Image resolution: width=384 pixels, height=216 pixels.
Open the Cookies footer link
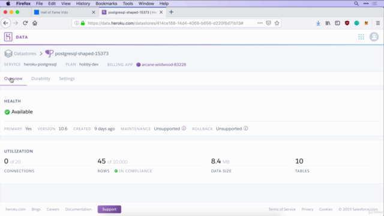(x=326, y=209)
